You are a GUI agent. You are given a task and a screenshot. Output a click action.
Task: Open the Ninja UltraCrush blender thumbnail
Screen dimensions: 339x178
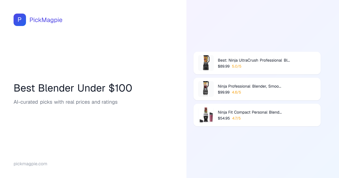coord(206,63)
